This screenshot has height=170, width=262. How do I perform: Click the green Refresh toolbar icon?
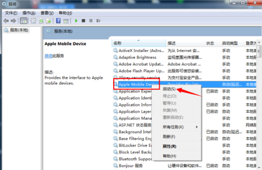41,21
